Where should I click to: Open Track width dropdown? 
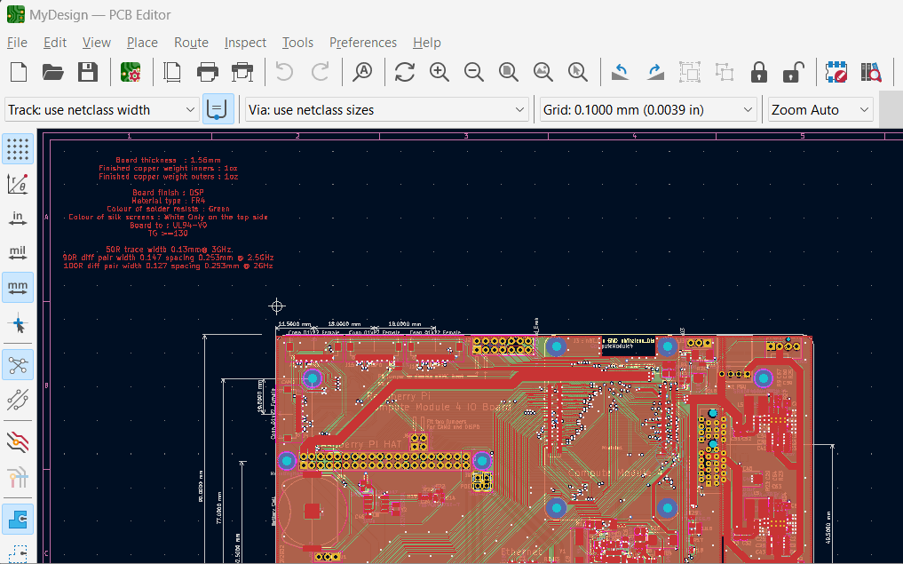[102, 109]
